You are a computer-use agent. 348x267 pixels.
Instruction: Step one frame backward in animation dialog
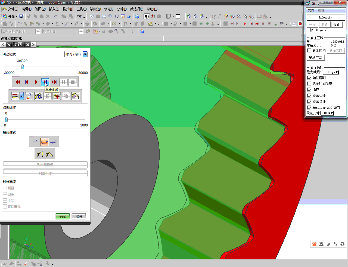(x=27, y=82)
